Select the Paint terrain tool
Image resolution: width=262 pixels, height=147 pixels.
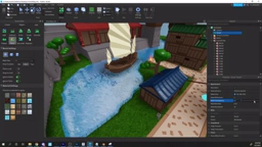coord(13,40)
